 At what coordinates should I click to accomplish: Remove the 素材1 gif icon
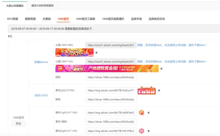tap(149, 113)
